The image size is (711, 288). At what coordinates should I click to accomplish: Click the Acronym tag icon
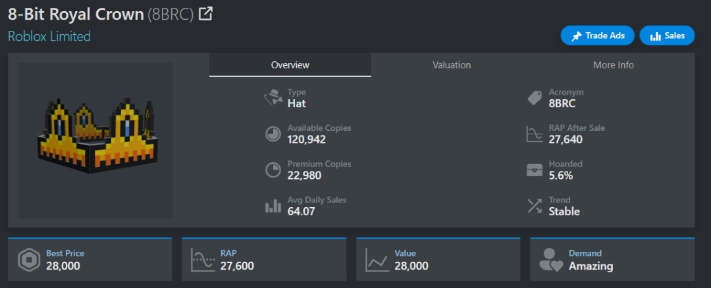click(535, 98)
